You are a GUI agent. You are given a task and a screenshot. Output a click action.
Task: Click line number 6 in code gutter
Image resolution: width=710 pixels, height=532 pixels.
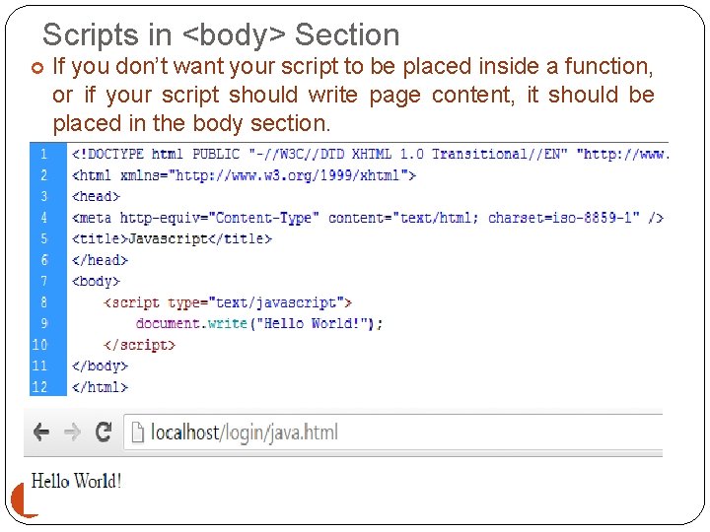point(44,260)
